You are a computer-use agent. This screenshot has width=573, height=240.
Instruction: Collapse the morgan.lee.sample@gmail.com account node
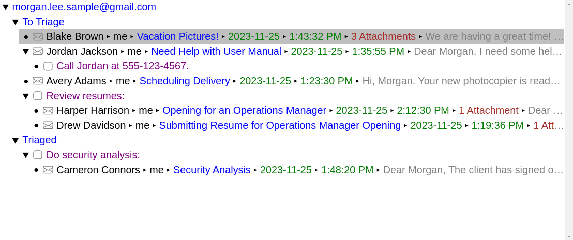pos(6,7)
